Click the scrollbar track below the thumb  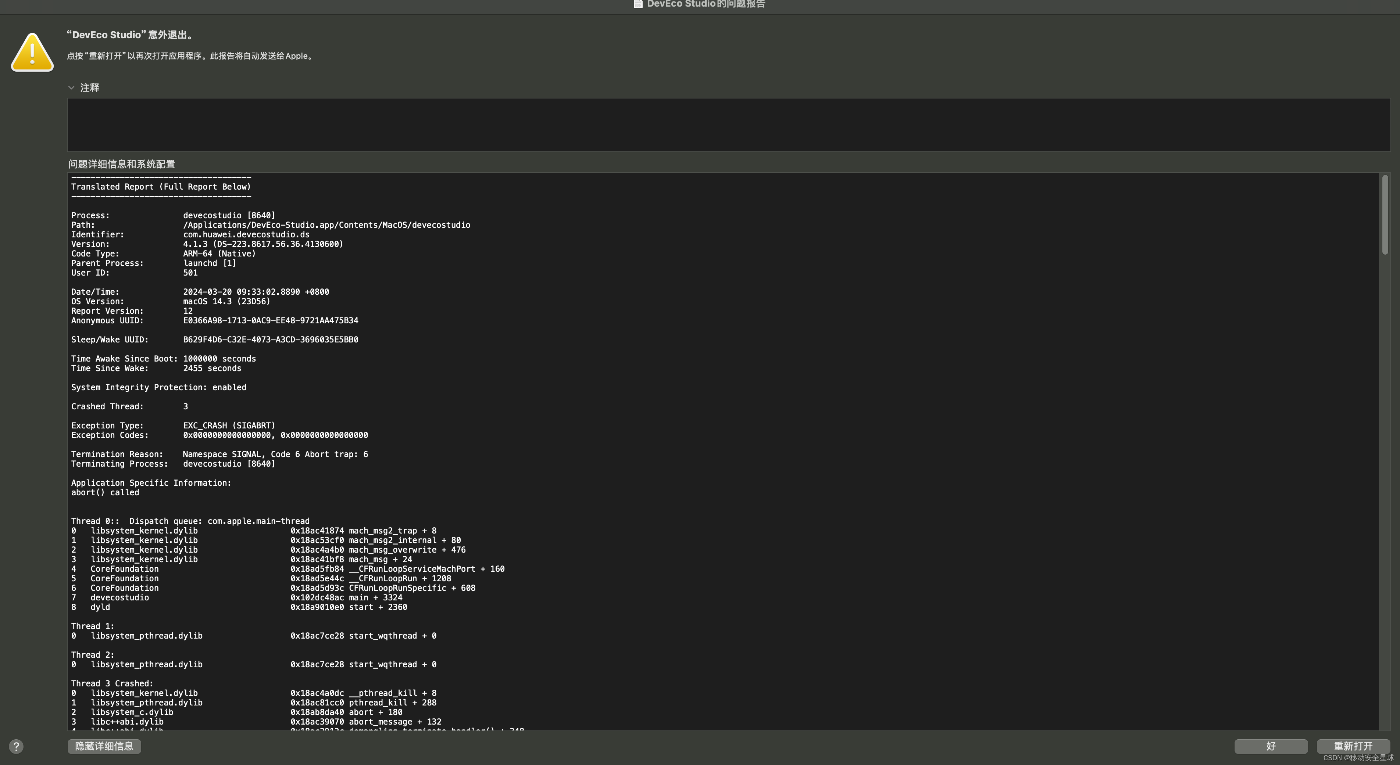[1385, 489]
